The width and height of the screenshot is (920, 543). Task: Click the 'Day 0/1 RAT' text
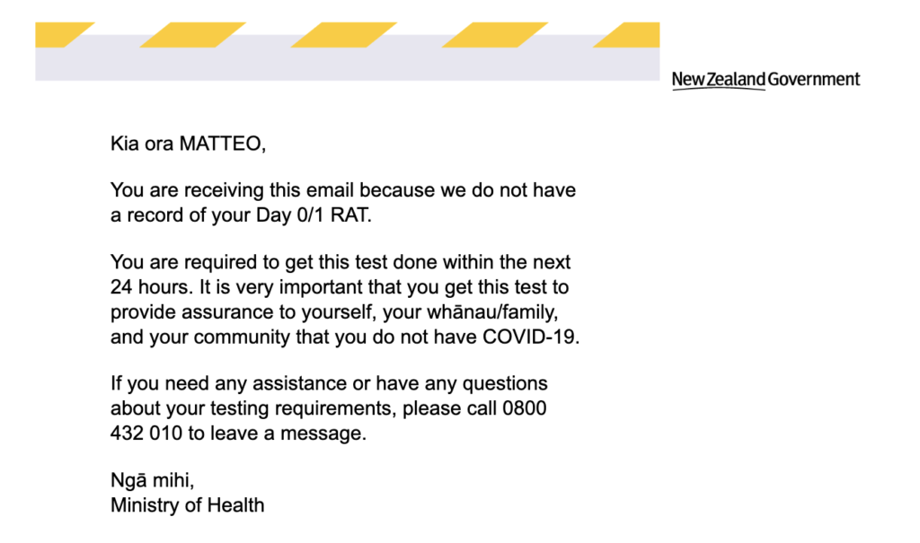[x=312, y=215]
